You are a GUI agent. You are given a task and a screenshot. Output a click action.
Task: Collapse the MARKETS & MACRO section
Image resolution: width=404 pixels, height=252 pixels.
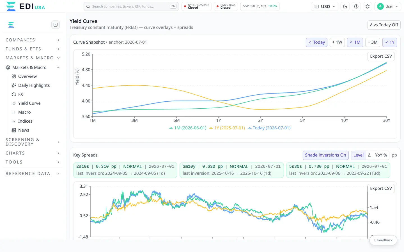(x=33, y=58)
